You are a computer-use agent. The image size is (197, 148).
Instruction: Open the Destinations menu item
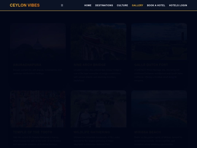tap(104, 5)
